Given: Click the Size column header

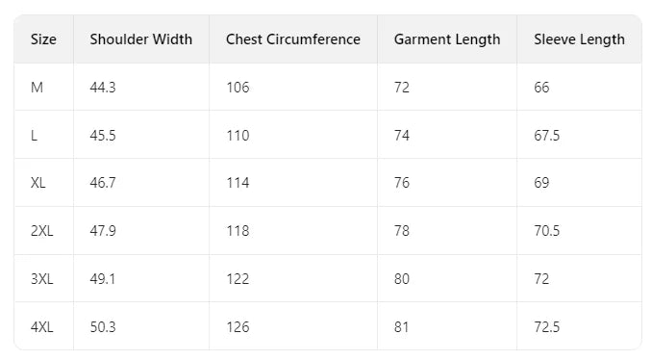Looking at the screenshot, I should (43, 39).
